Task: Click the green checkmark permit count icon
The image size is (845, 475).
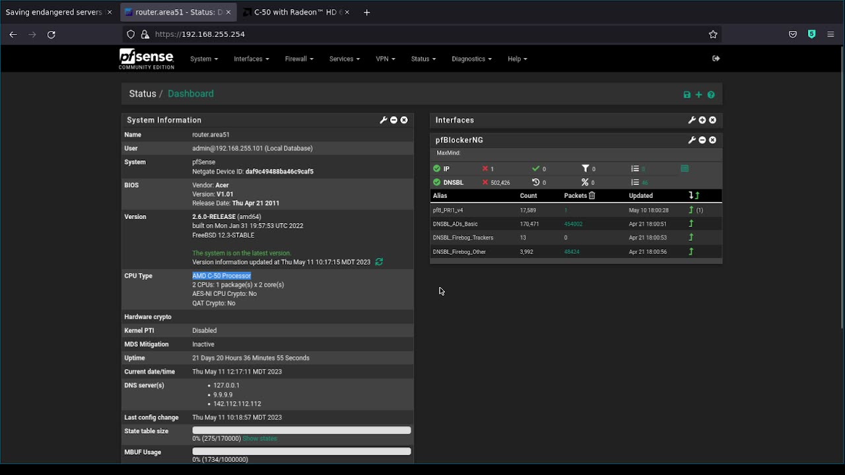Action: pyautogui.click(x=536, y=169)
